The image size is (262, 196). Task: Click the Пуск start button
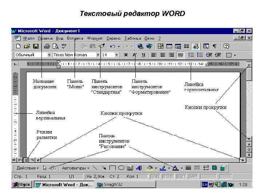click(22, 184)
